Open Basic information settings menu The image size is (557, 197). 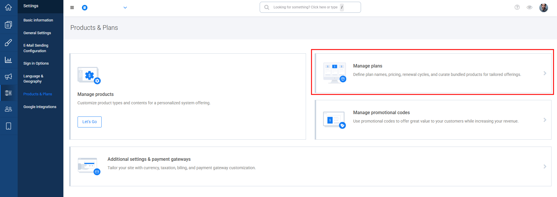coord(38,20)
